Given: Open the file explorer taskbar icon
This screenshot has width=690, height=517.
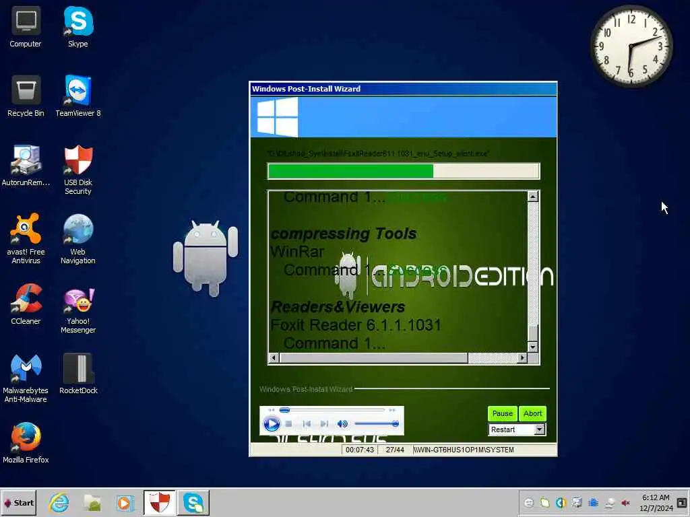Looking at the screenshot, I should 92,502.
